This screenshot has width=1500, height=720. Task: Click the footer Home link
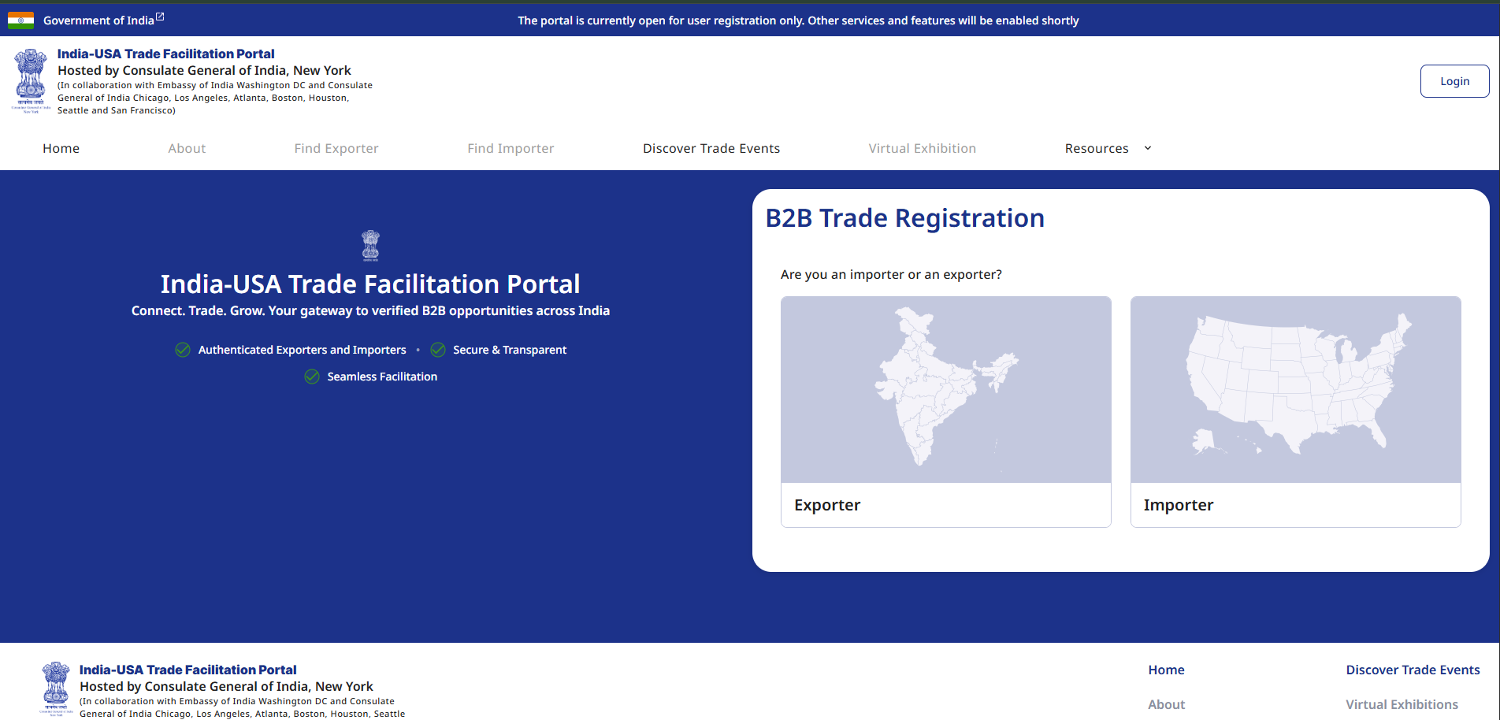coord(1166,670)
